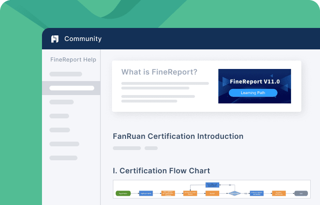
Task: Select the last sidebar placeholder item
Action: [63, 158]
